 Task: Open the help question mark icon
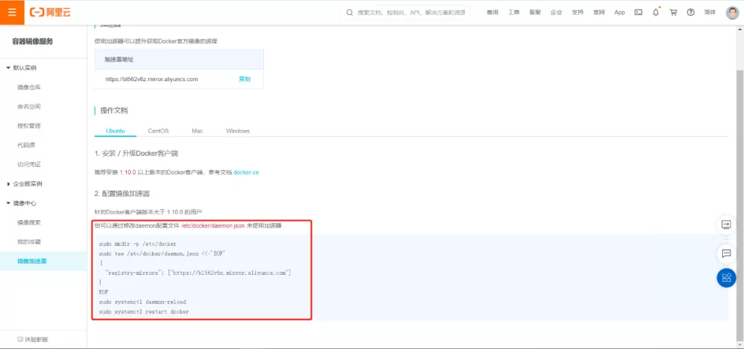point(691,12)
